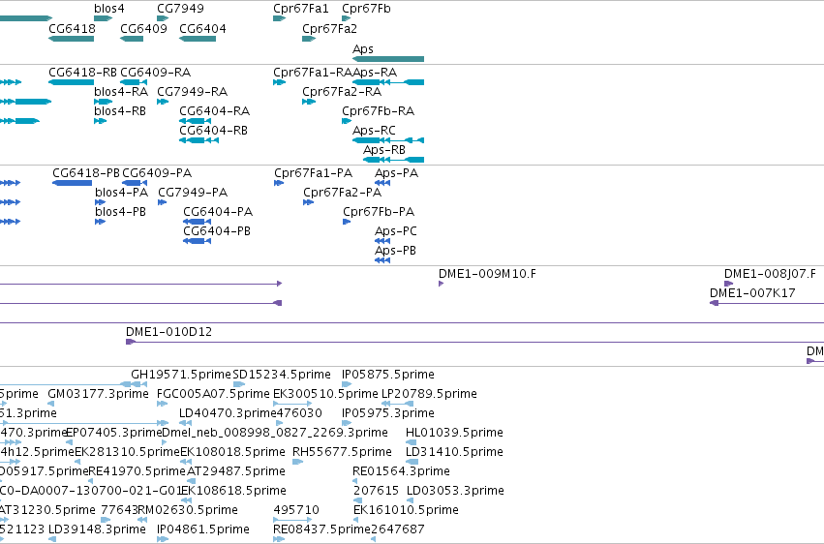Select EST EP07405.3prime
The width and height of the screenshot is (824, 544).
tap(114, 433)
